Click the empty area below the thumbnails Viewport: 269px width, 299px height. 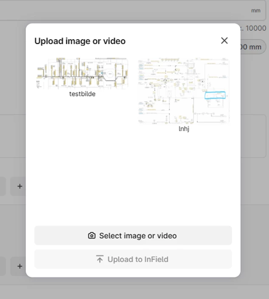click(133, 178)
